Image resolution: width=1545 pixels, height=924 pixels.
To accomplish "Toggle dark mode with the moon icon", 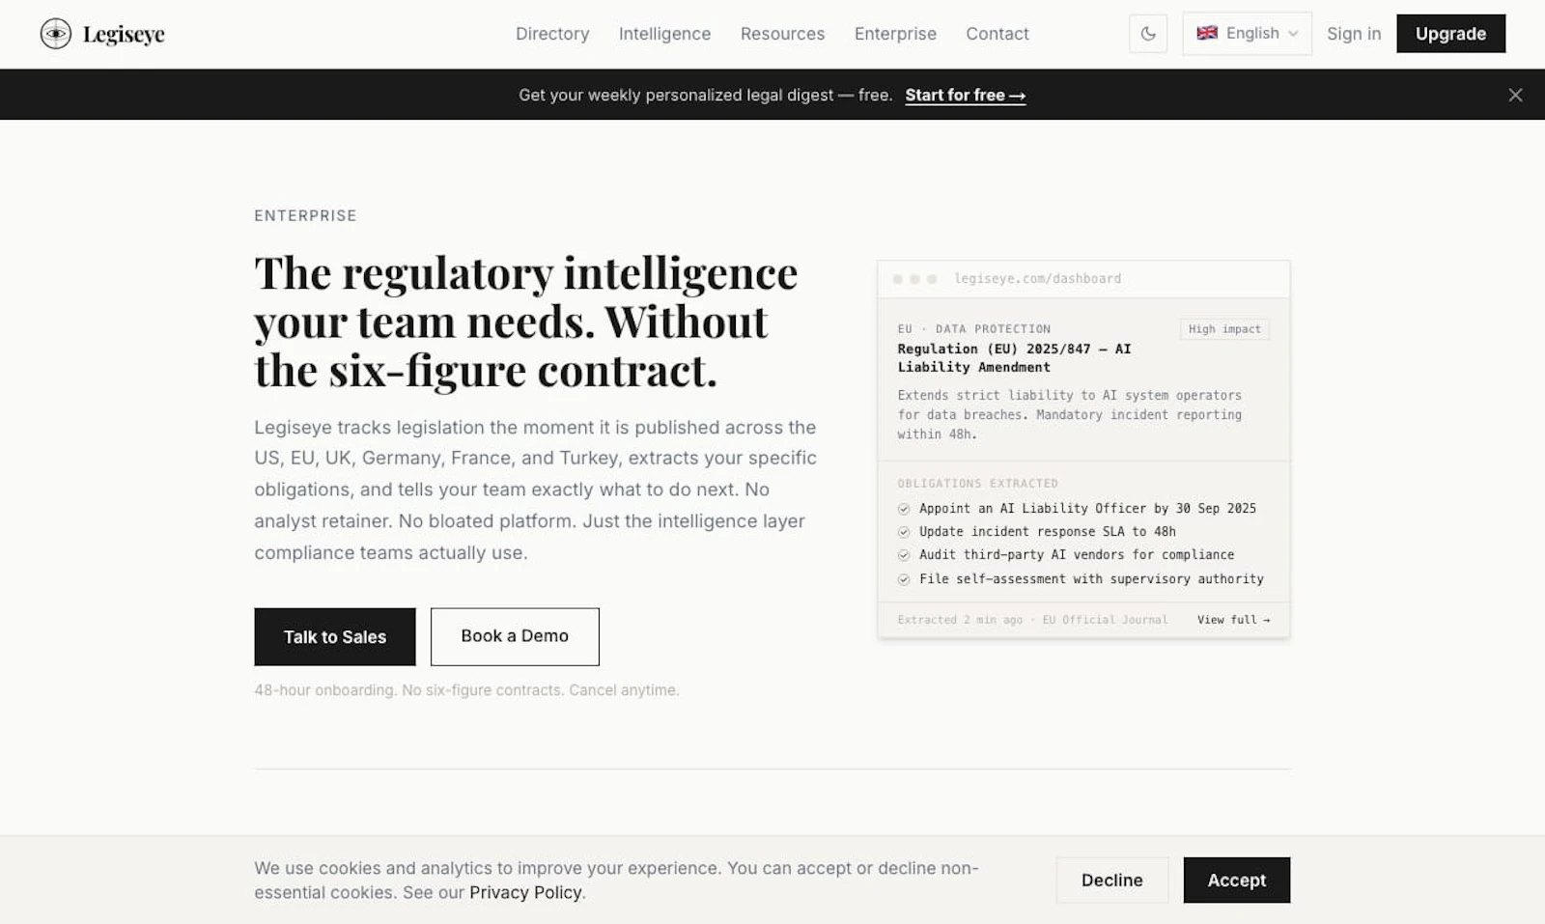I will click(x=1148, y=34).
